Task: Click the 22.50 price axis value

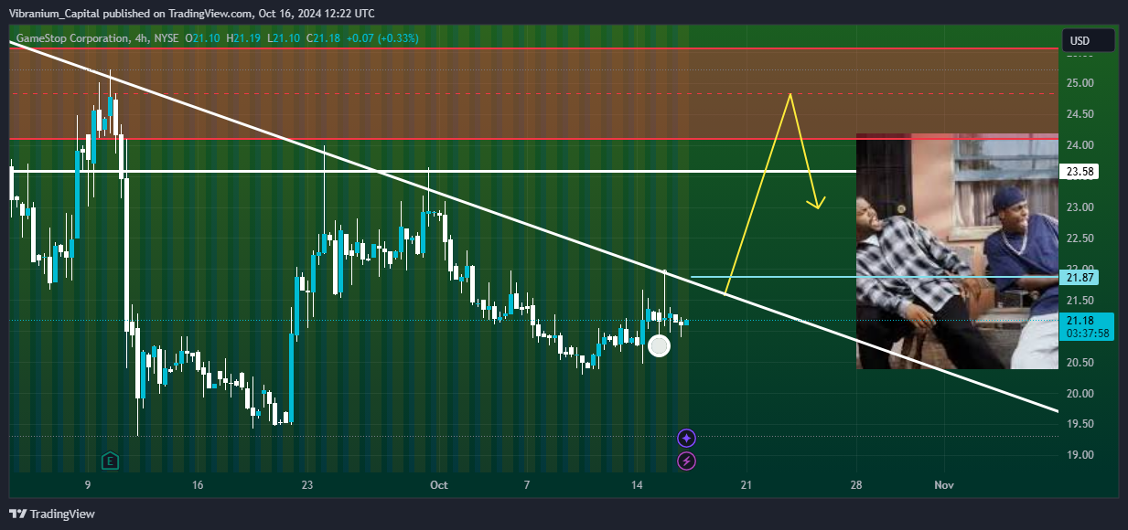Action: point(1081,238)
